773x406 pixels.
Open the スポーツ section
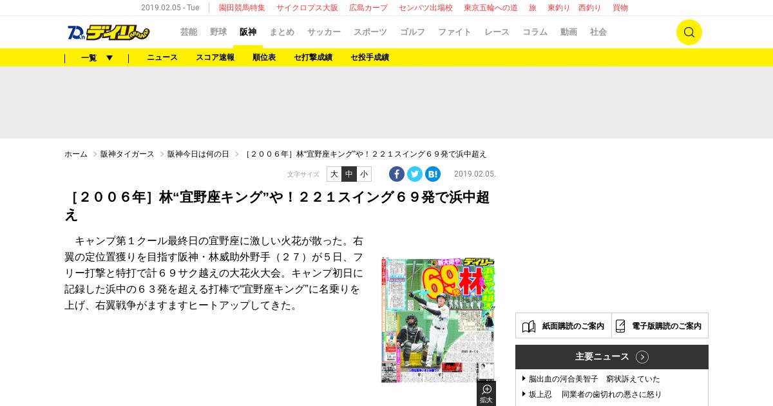370,32
